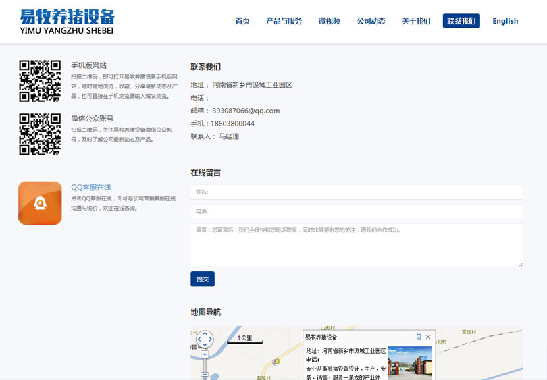Viewport: 547px width, 380px height.
Task: Click the message textarea for 留言
Action: coord(357,245)
